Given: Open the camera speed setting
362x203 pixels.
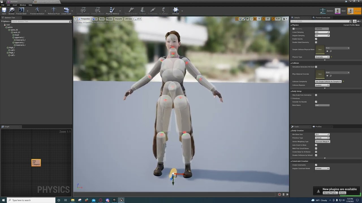Looking at the screenshot, I should 285,19.
